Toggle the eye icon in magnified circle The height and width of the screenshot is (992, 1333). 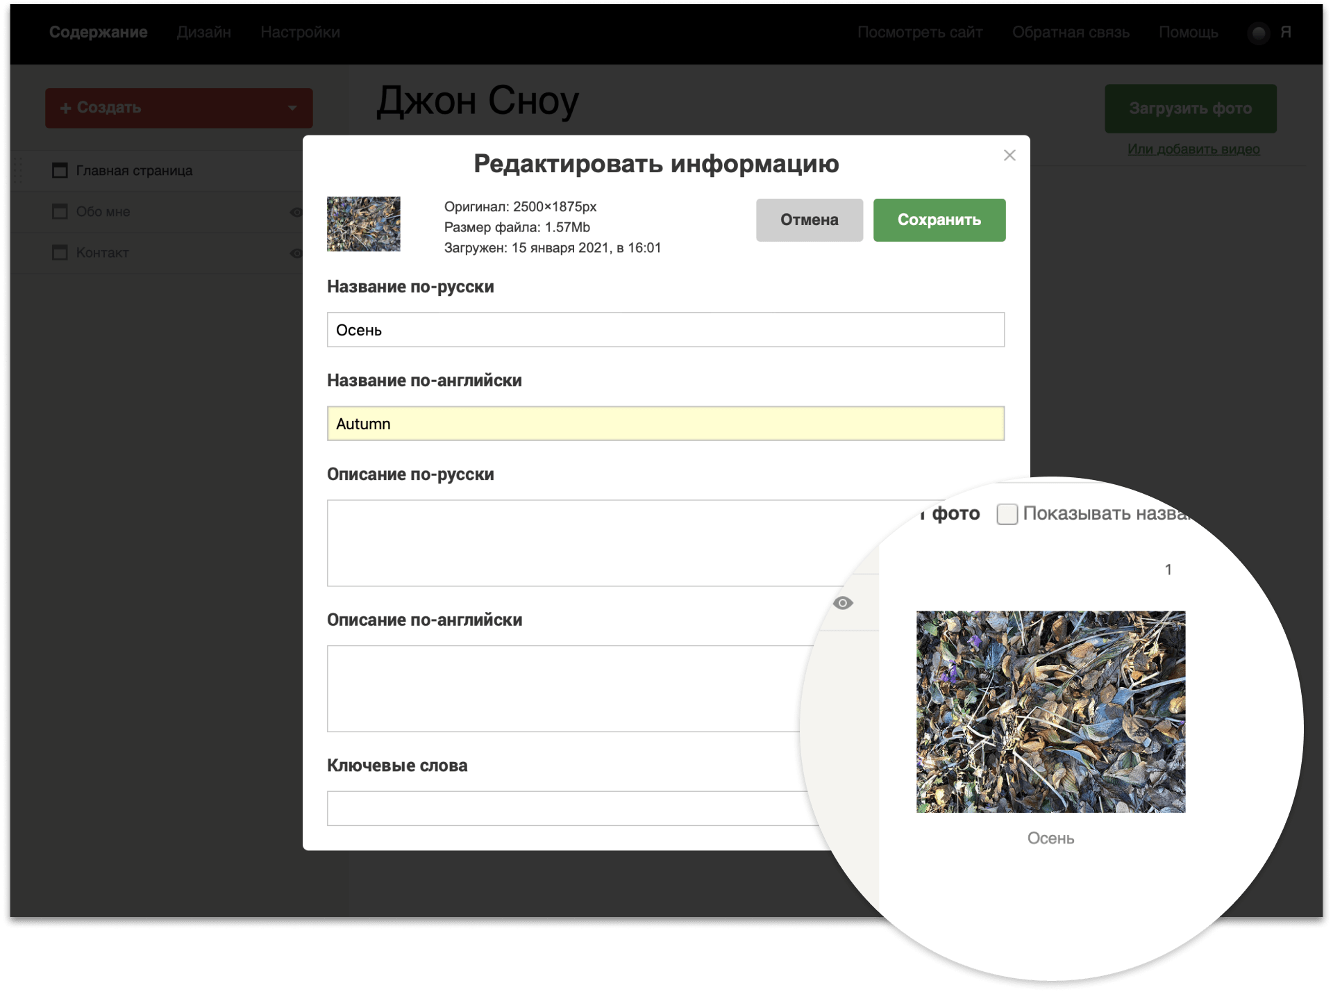842,603
